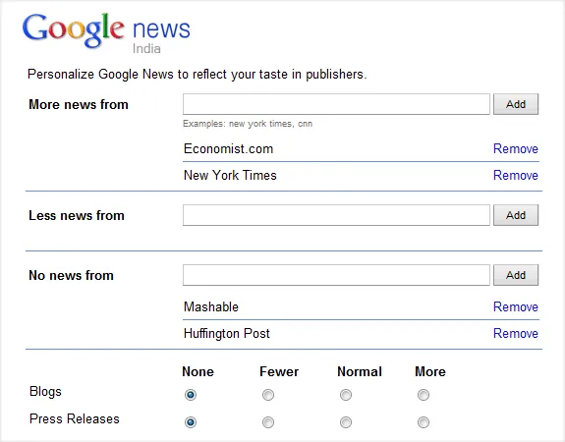The height and width of the screenshot is (442, 565).
Task: Click the Press Releases row label
Action: (75, 418)
